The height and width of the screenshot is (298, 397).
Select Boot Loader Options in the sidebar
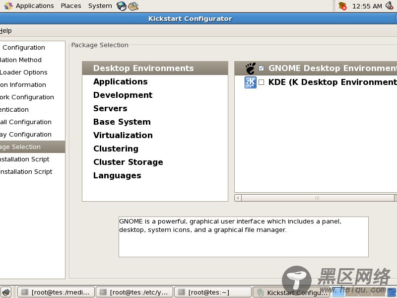pos(32,72)
